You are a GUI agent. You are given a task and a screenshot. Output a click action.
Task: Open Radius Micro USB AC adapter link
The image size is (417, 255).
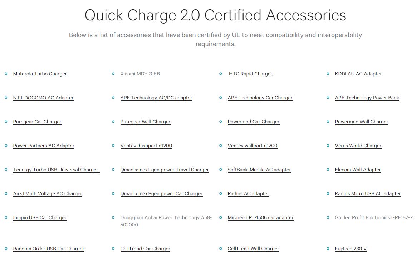368,193
